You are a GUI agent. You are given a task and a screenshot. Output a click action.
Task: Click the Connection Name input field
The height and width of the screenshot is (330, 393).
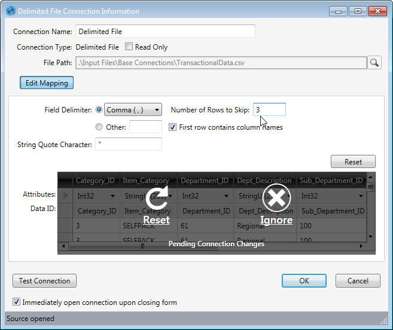click(166, 31)
